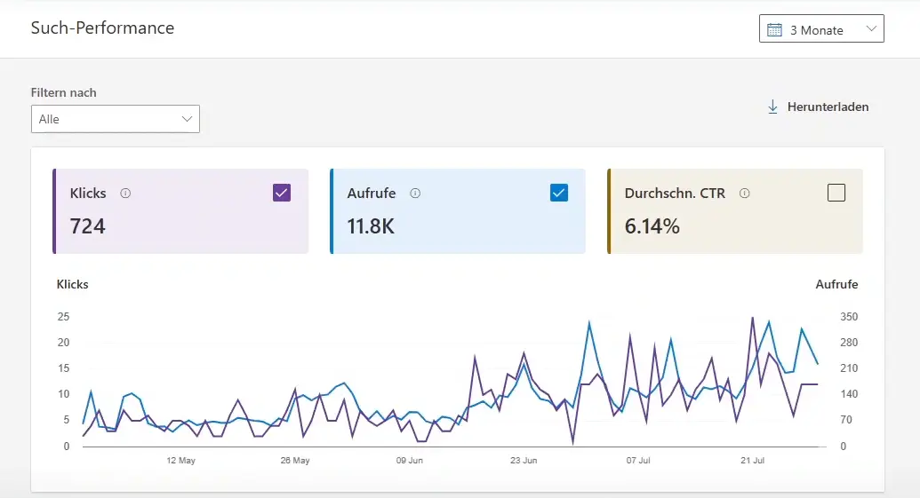This screenshot has height=498, width=920.
Task: Click the Such-Performance heading
Action: click(x=103, y=28)
